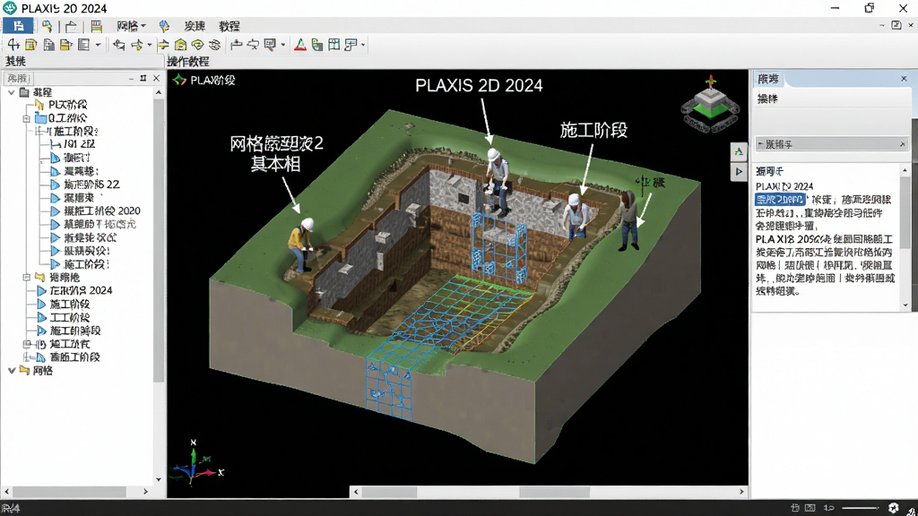Open the settings gear in the status bar
This screenshot has height=516, width=918.
(x=894, y=508)
